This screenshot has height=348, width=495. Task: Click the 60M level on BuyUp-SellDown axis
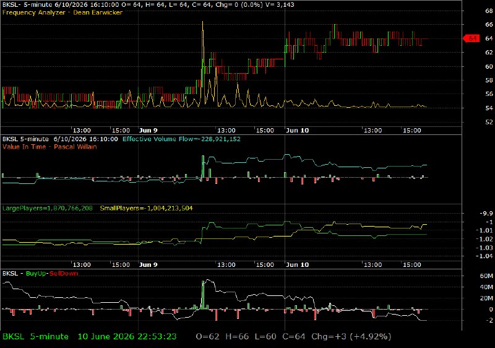click(x=486, y=276)
